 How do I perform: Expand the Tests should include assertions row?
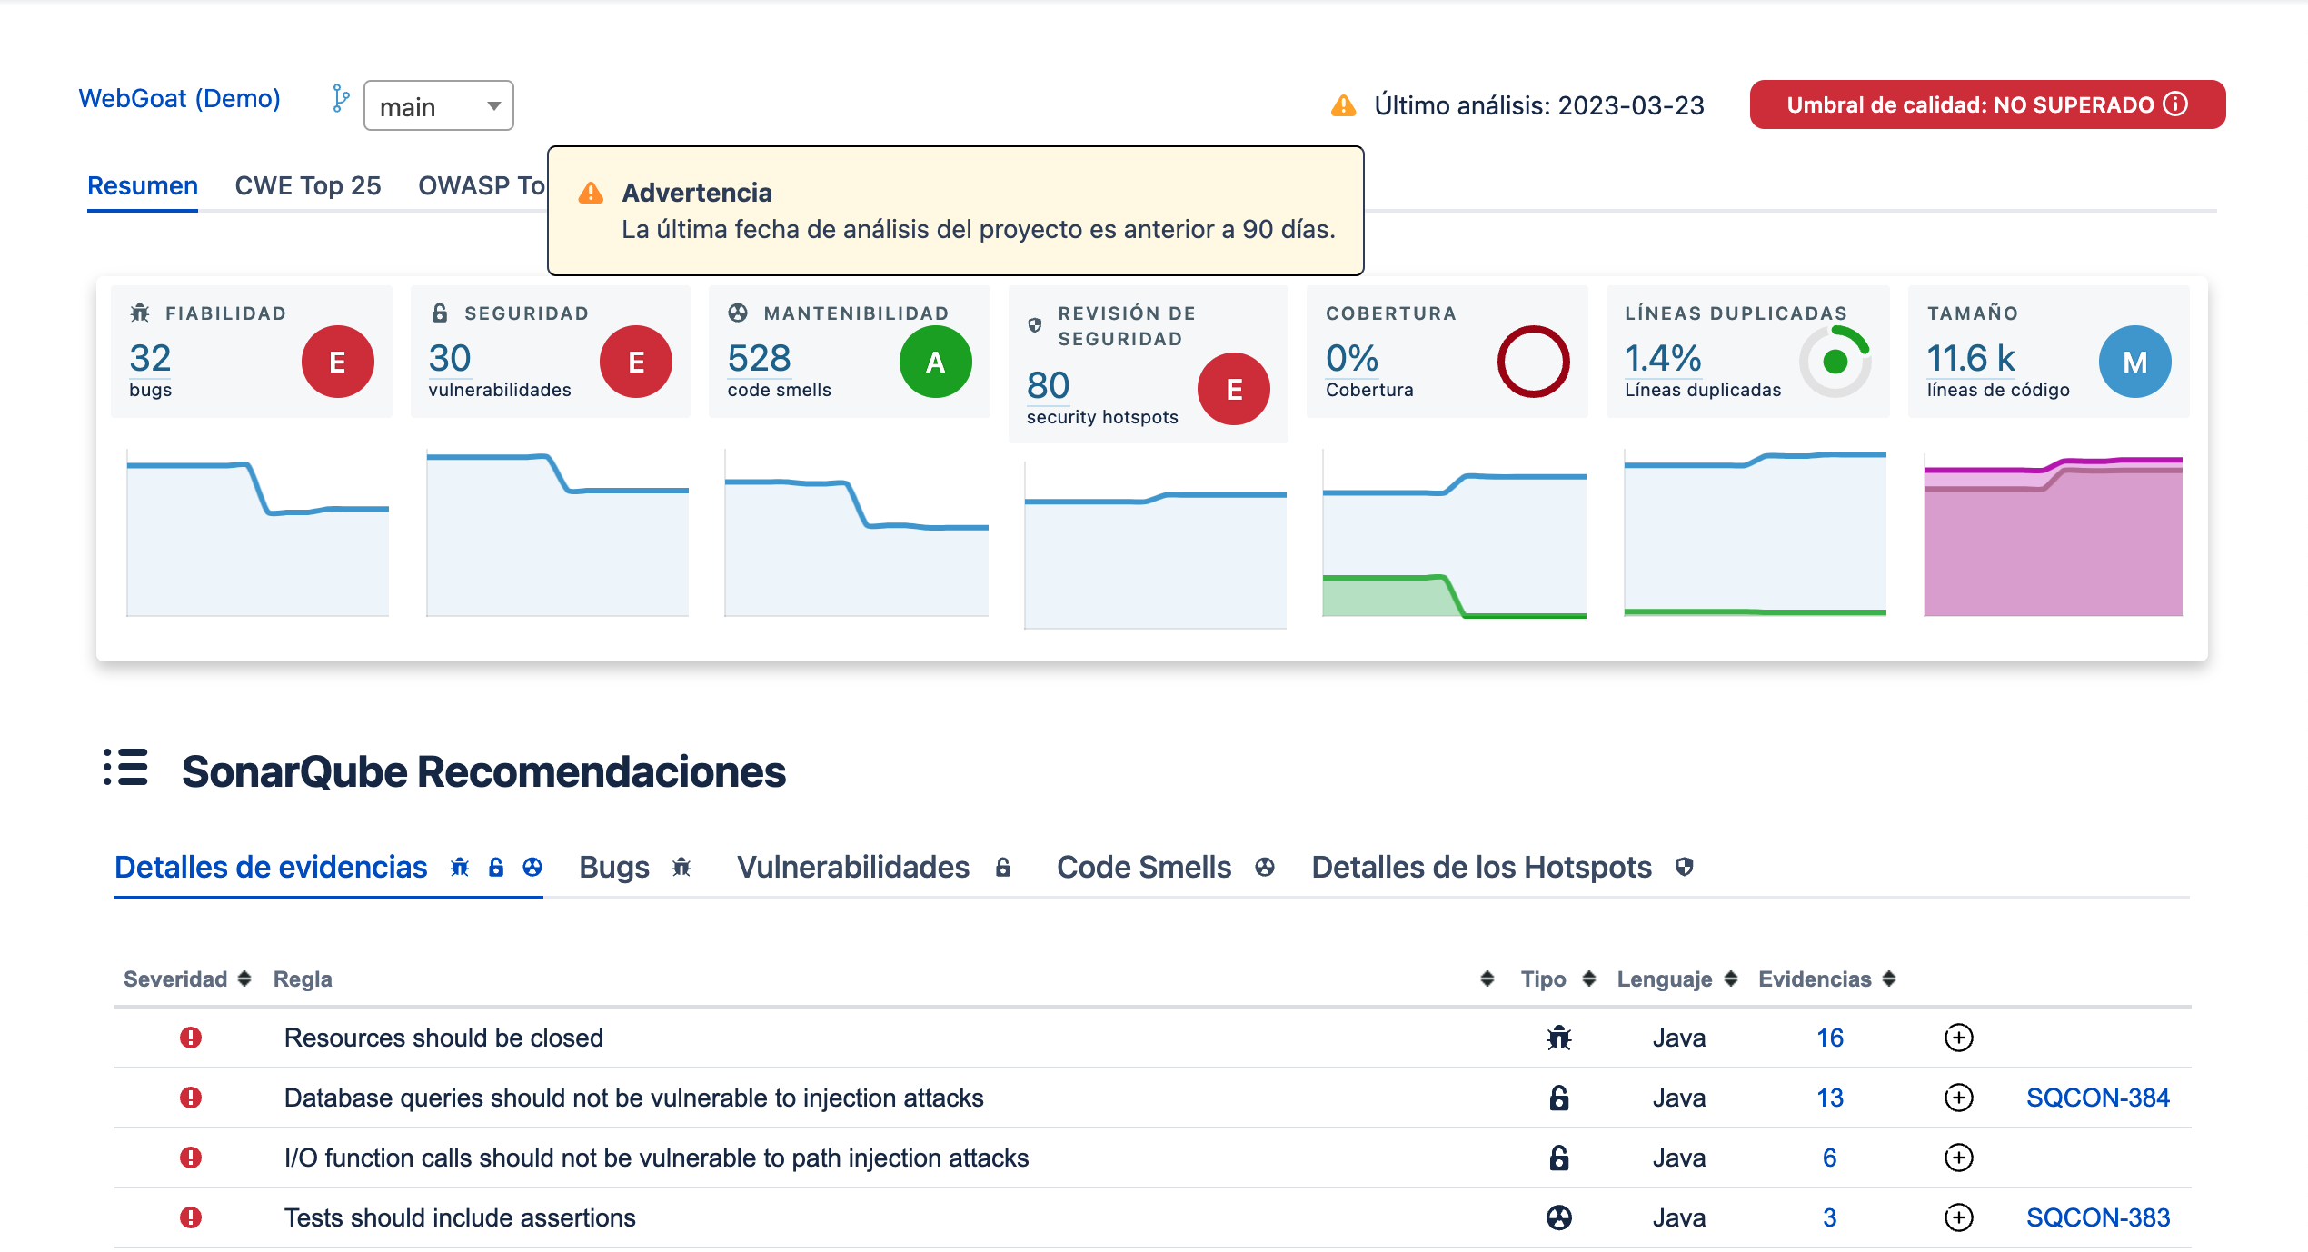pos(1958,1217)
